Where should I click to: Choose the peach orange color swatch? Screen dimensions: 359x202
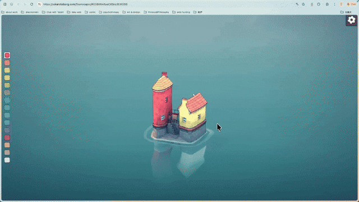click(7, 145)
